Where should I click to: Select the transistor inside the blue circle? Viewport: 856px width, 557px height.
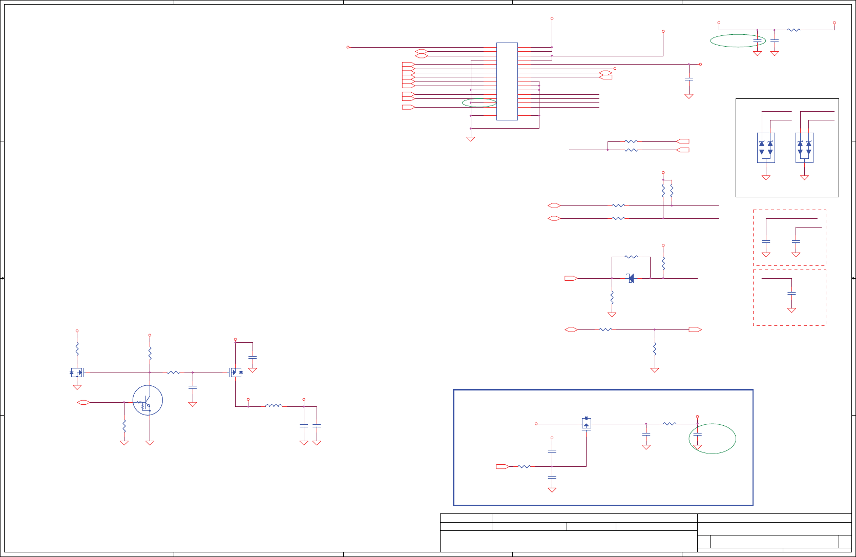coord(148,401)
